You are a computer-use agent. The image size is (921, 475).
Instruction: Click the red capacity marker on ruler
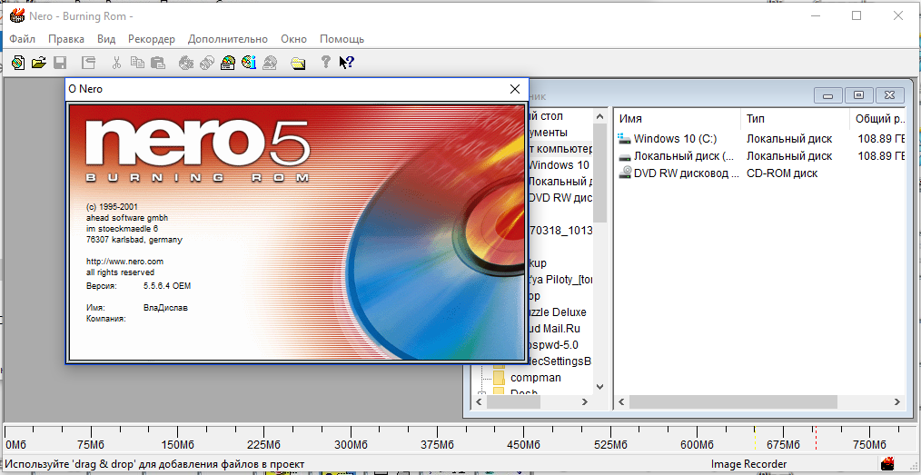pyautogui.click(x=816, y=440)
